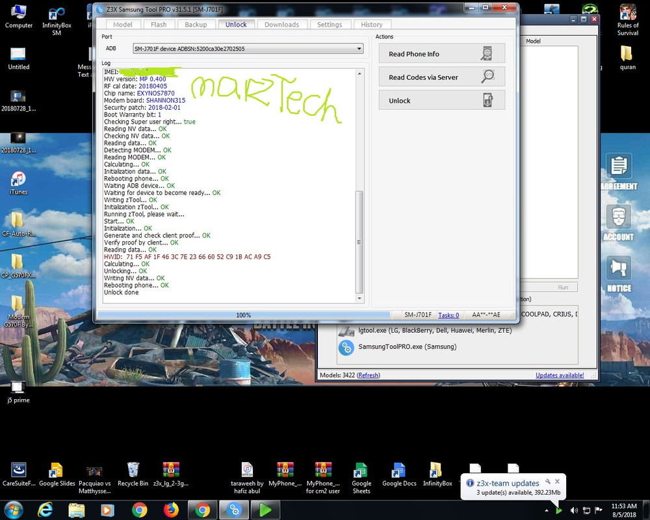Expand the ADB port device dropdown

coord(248,49)
